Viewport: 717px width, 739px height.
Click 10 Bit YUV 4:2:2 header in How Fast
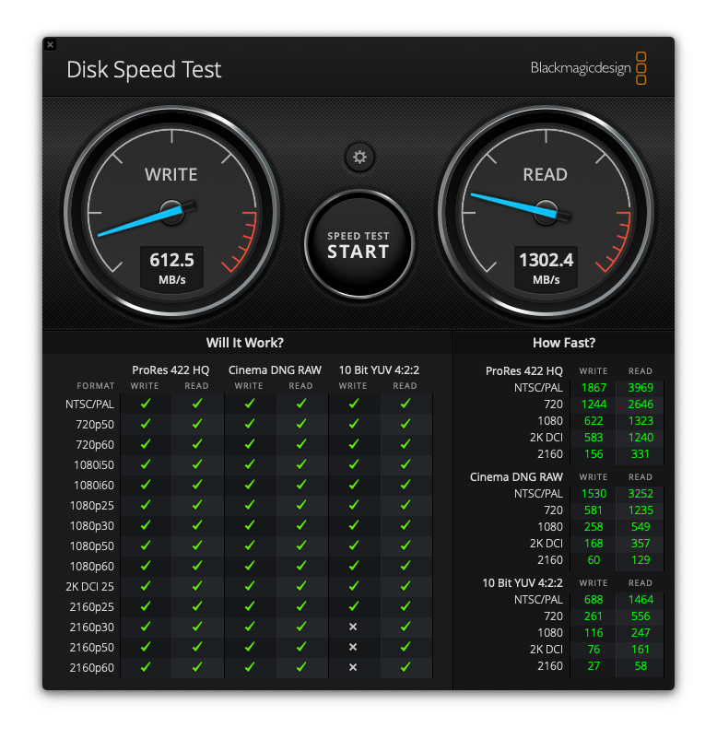pos(523,583)
